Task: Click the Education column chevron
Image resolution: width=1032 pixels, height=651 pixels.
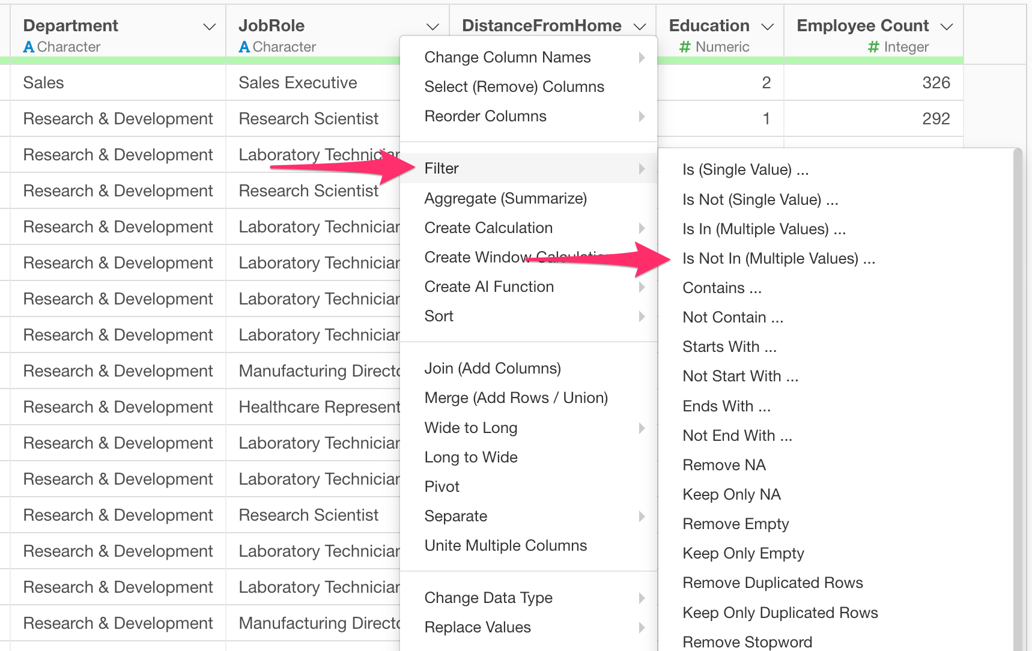Action: [767, 27]
